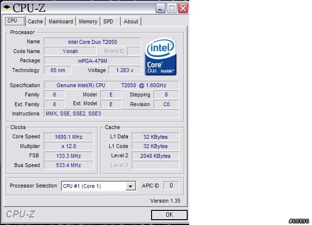Expand the Processor Selection dropdown arrow
This screenshot has height=225, width=312.
coord(131,186)
